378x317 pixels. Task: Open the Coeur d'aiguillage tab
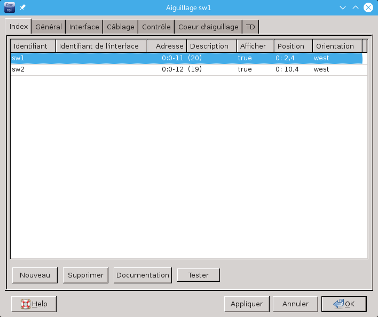point(208,27)
